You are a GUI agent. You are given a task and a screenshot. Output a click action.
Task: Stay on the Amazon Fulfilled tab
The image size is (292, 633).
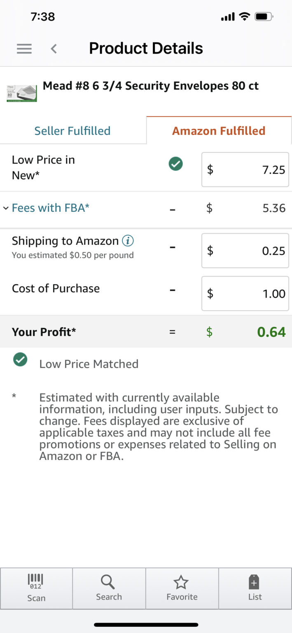point(219,130)
